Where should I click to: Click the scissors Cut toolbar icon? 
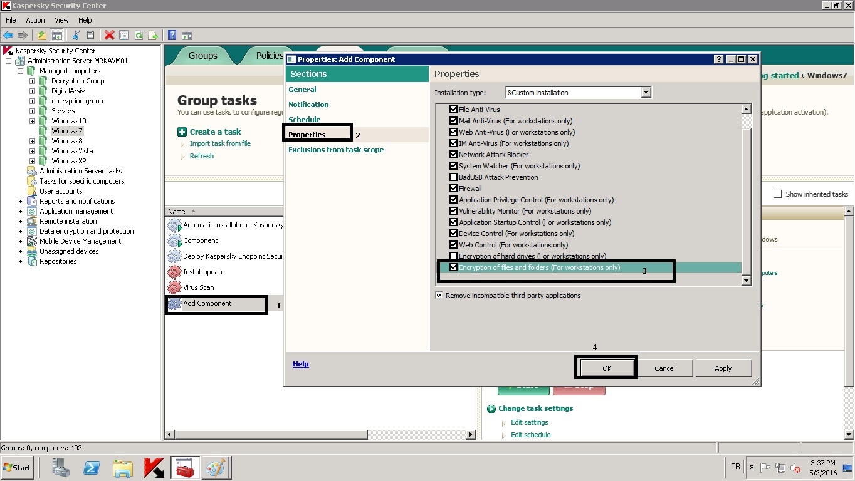(x=76, y=36)
